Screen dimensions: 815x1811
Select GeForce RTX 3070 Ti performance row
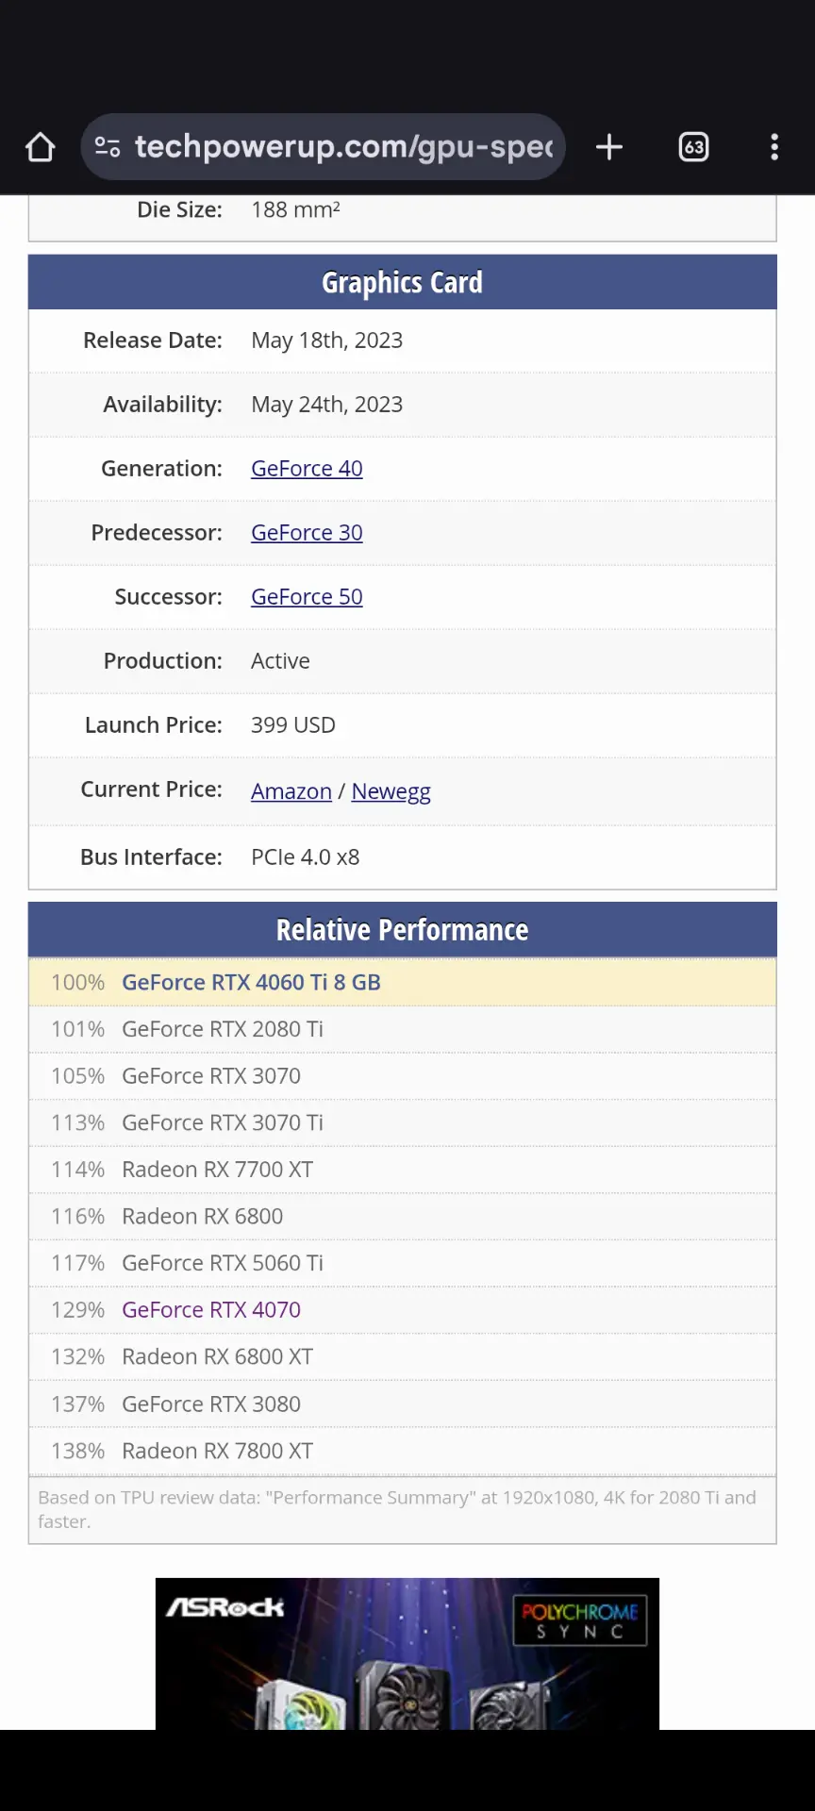coord(403,1123)
